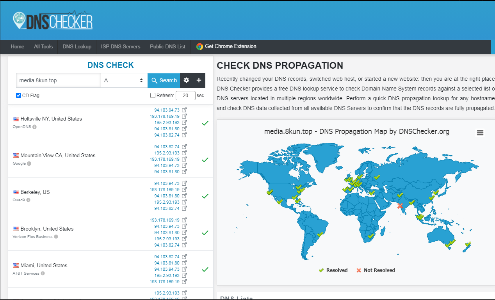Viewport: 495px width, 300px height.
Task: Click Berkeley IP 193.178.169.19 link
Action: pos(165,190)
